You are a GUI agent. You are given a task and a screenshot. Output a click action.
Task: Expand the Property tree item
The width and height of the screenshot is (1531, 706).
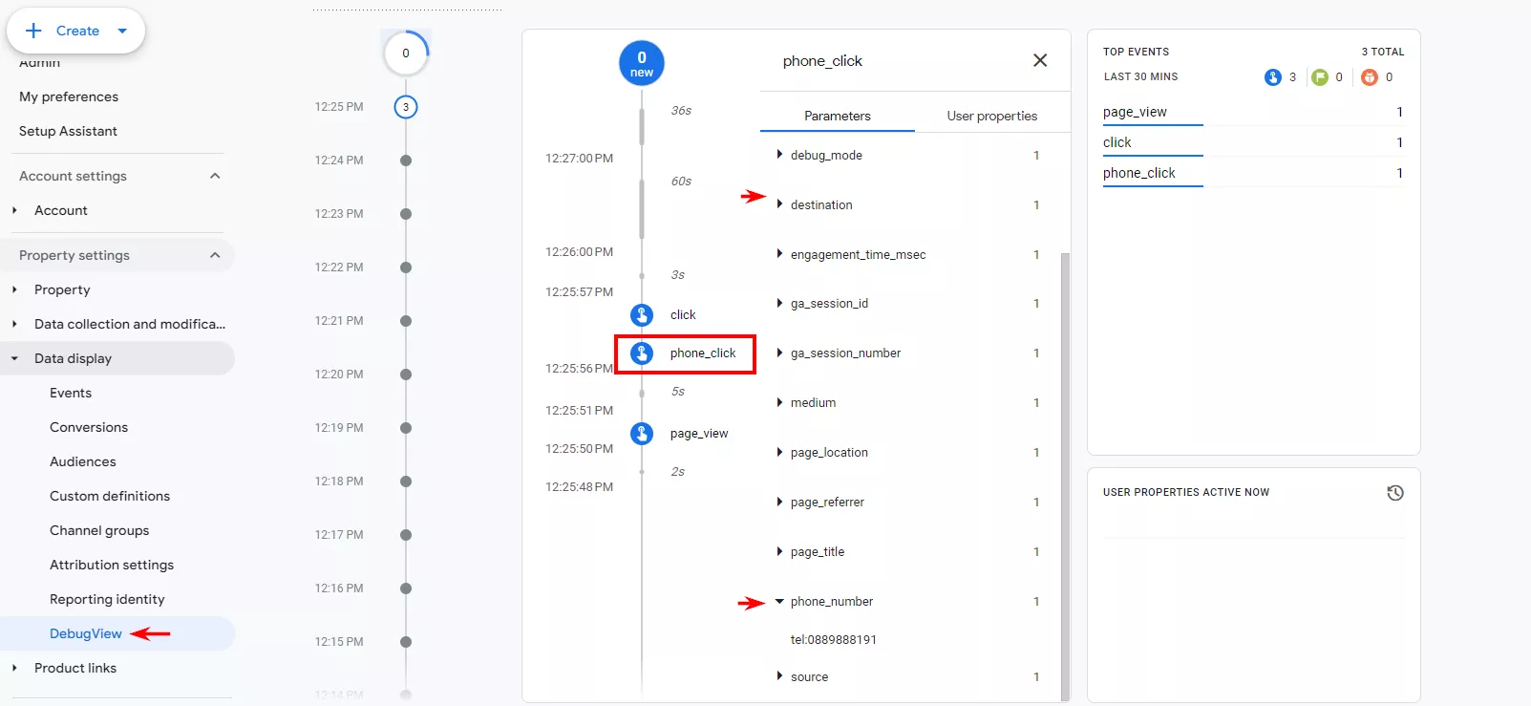[14, 289]
